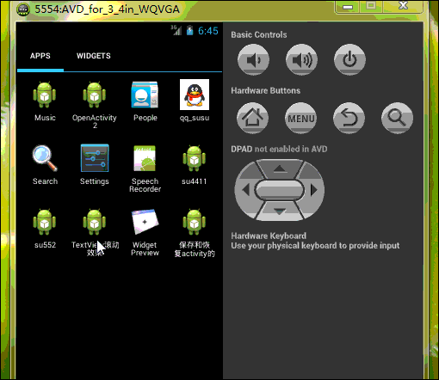Launch the qq_susu penguin app

pyautogui.click(x=195, y=101)
